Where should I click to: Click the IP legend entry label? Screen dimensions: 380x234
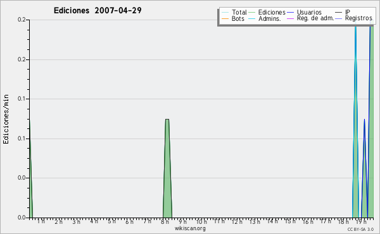(x=348, y=12)
